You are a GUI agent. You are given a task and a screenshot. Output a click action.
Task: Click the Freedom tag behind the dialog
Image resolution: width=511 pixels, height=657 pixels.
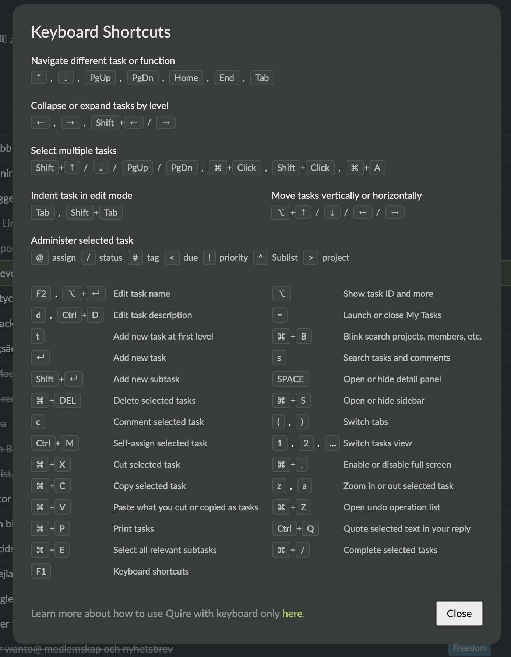469,648
